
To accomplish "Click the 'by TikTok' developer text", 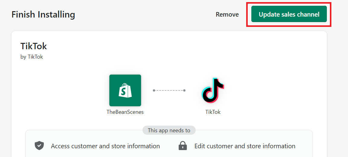I will coord(31,57).
